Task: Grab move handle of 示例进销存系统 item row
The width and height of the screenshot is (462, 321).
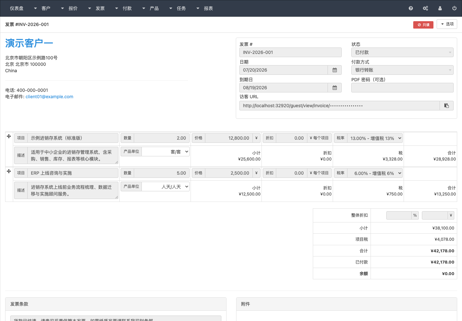Action: point(9,136)
